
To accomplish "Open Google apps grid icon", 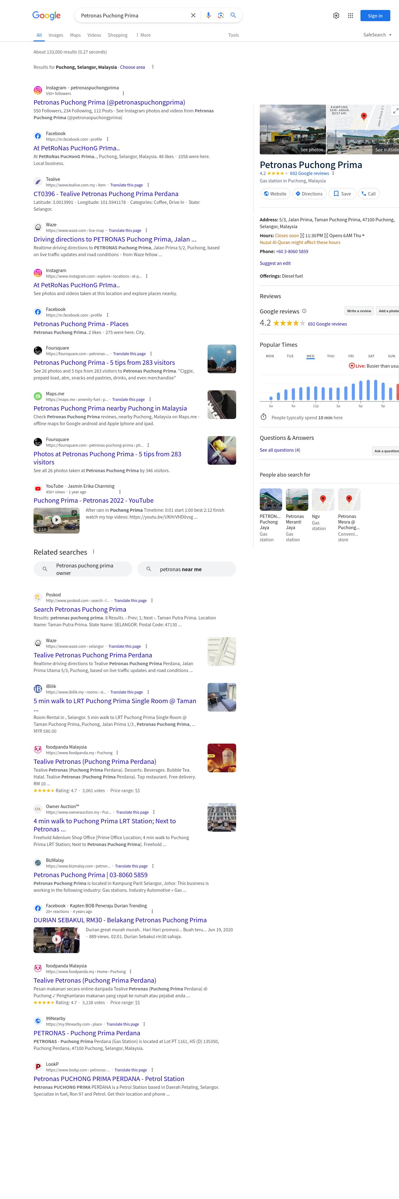I will (x=351, y=15).
